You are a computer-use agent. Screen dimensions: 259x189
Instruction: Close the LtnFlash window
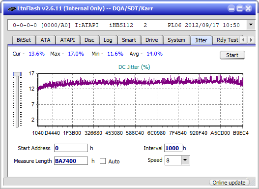point(248,8)
